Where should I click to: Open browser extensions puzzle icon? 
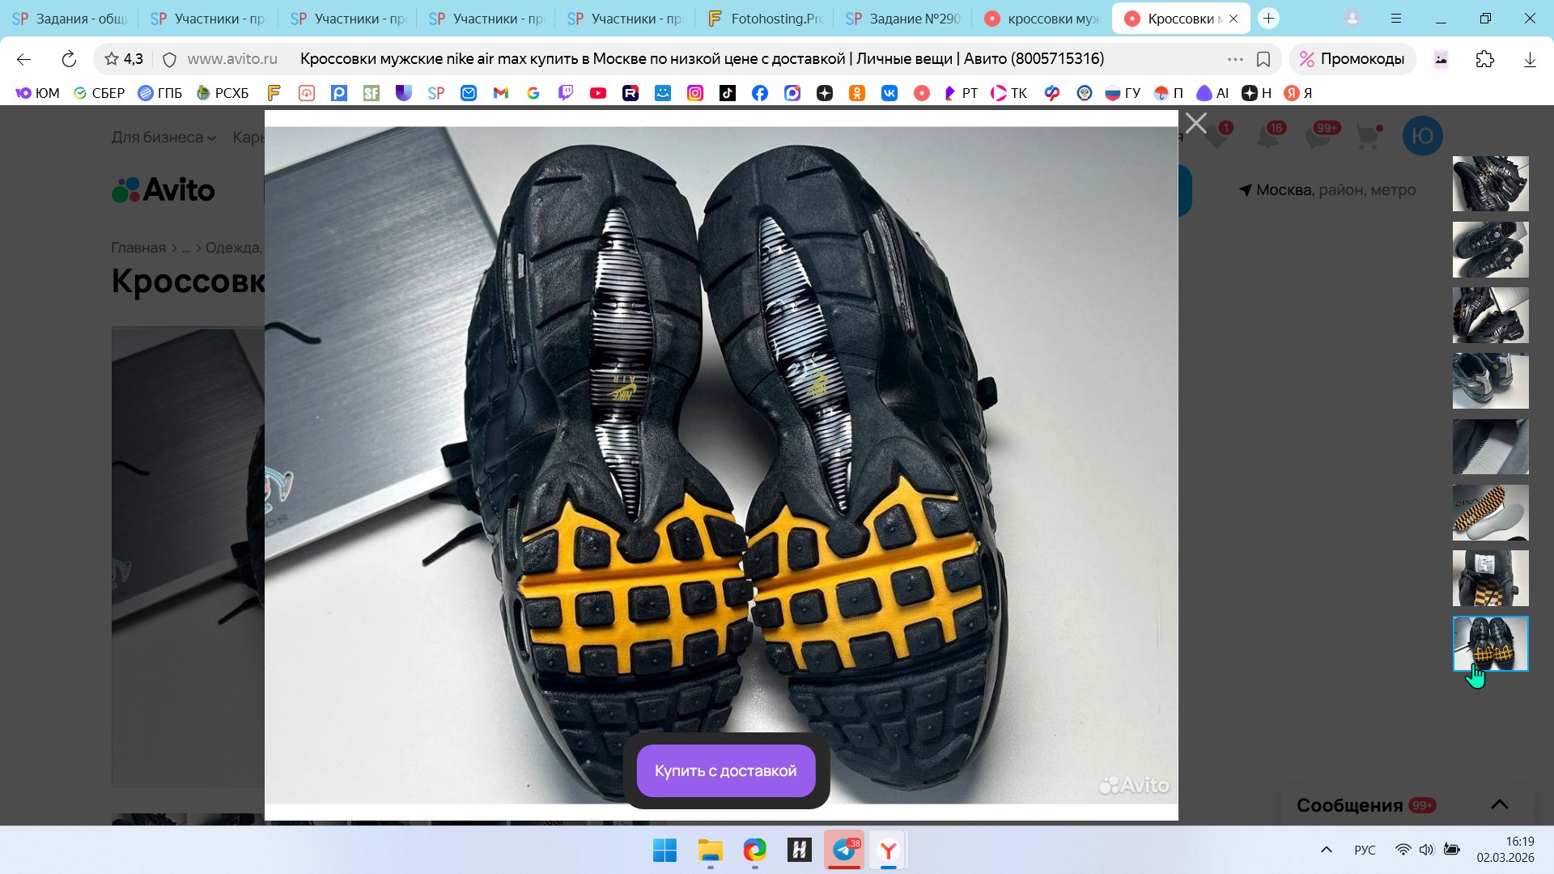(x=1484, y=59)
